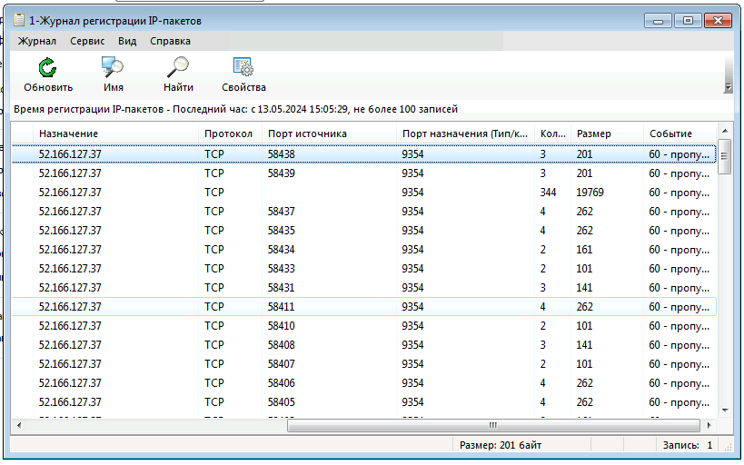This screenshot has width=744, height=465.
Task: Click the count value 344
Action: (x=548, y=193)
